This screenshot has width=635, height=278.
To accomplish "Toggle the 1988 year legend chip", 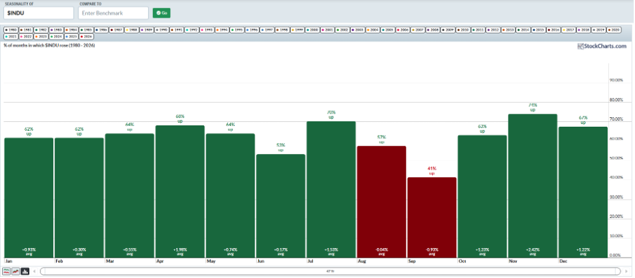I will pyautogui.click(x=132, y=30).
